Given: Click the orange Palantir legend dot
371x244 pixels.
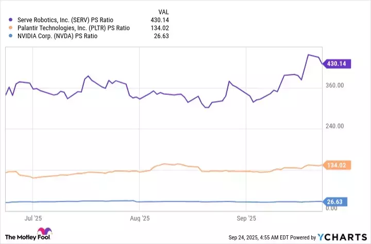Looking at the screenshot, I should click(12, 28).
